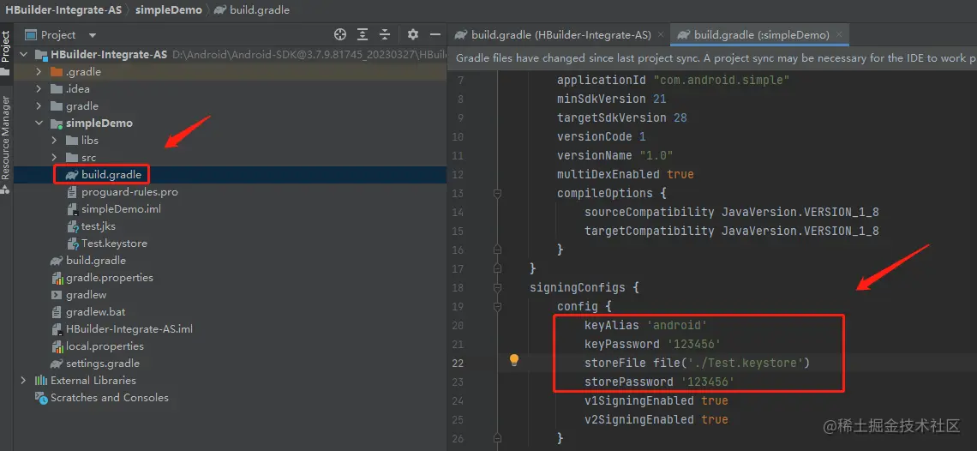Click HBuilder-Integrate-AS in the breadcrumb
This screenshot has height=451, width=977.
pos(63,10)
